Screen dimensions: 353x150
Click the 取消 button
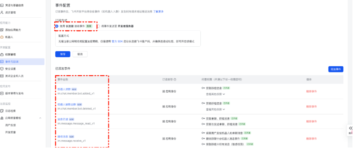pyautogui.click(x=80, y=54)
